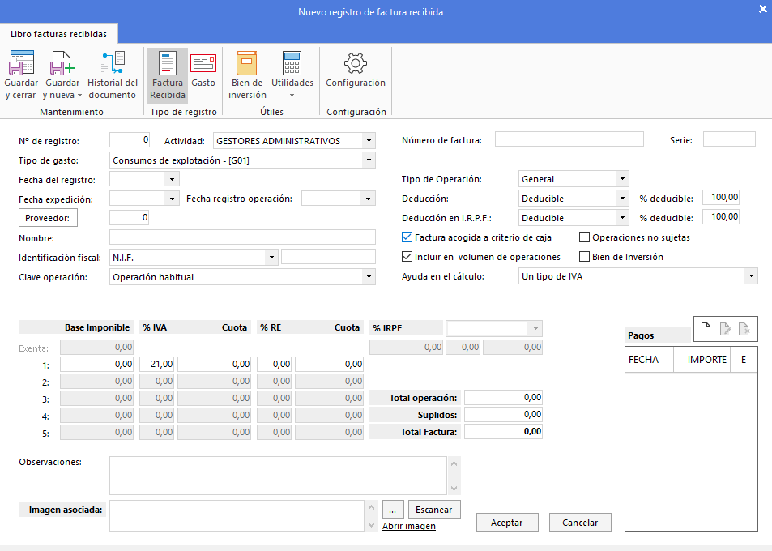The height and width of the screenshot is (551, 772).
Task: Toggle Factura acogida a criterio de caja
Action: click(407, 237)
